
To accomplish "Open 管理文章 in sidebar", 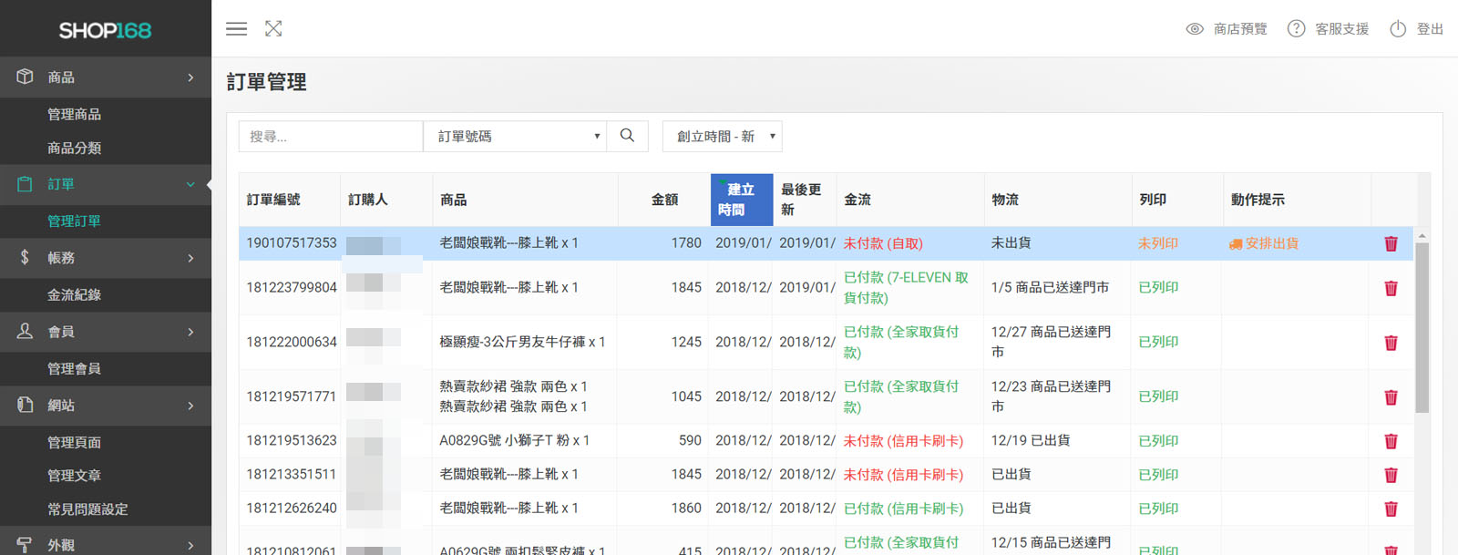I will click(x=74, y=475).
